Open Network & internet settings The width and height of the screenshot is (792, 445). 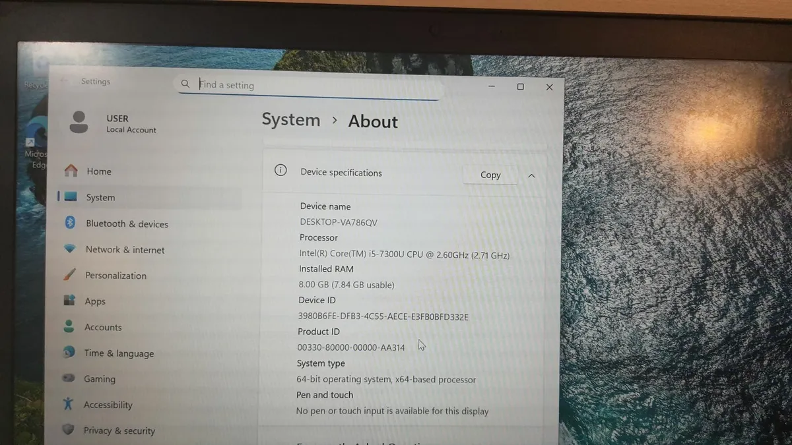pos(125,249)
